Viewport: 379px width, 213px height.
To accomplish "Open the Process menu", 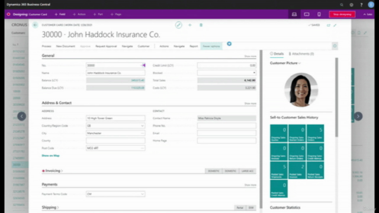I will (46, 46).
